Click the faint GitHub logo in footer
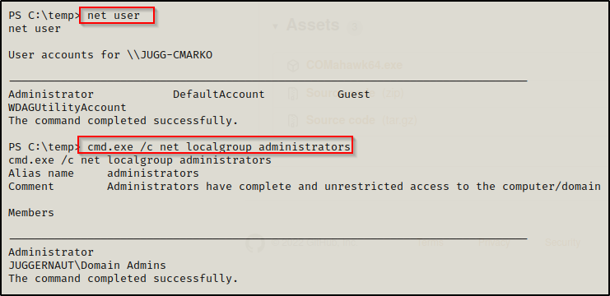The height and width of the screenshot is (296, 610). tap(255, 243)
